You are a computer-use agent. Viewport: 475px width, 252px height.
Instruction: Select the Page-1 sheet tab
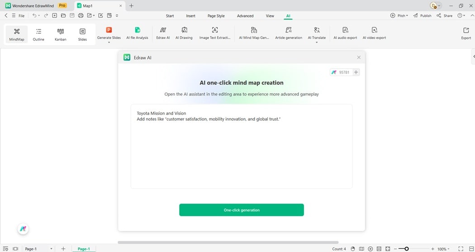(x=84, y=249)
